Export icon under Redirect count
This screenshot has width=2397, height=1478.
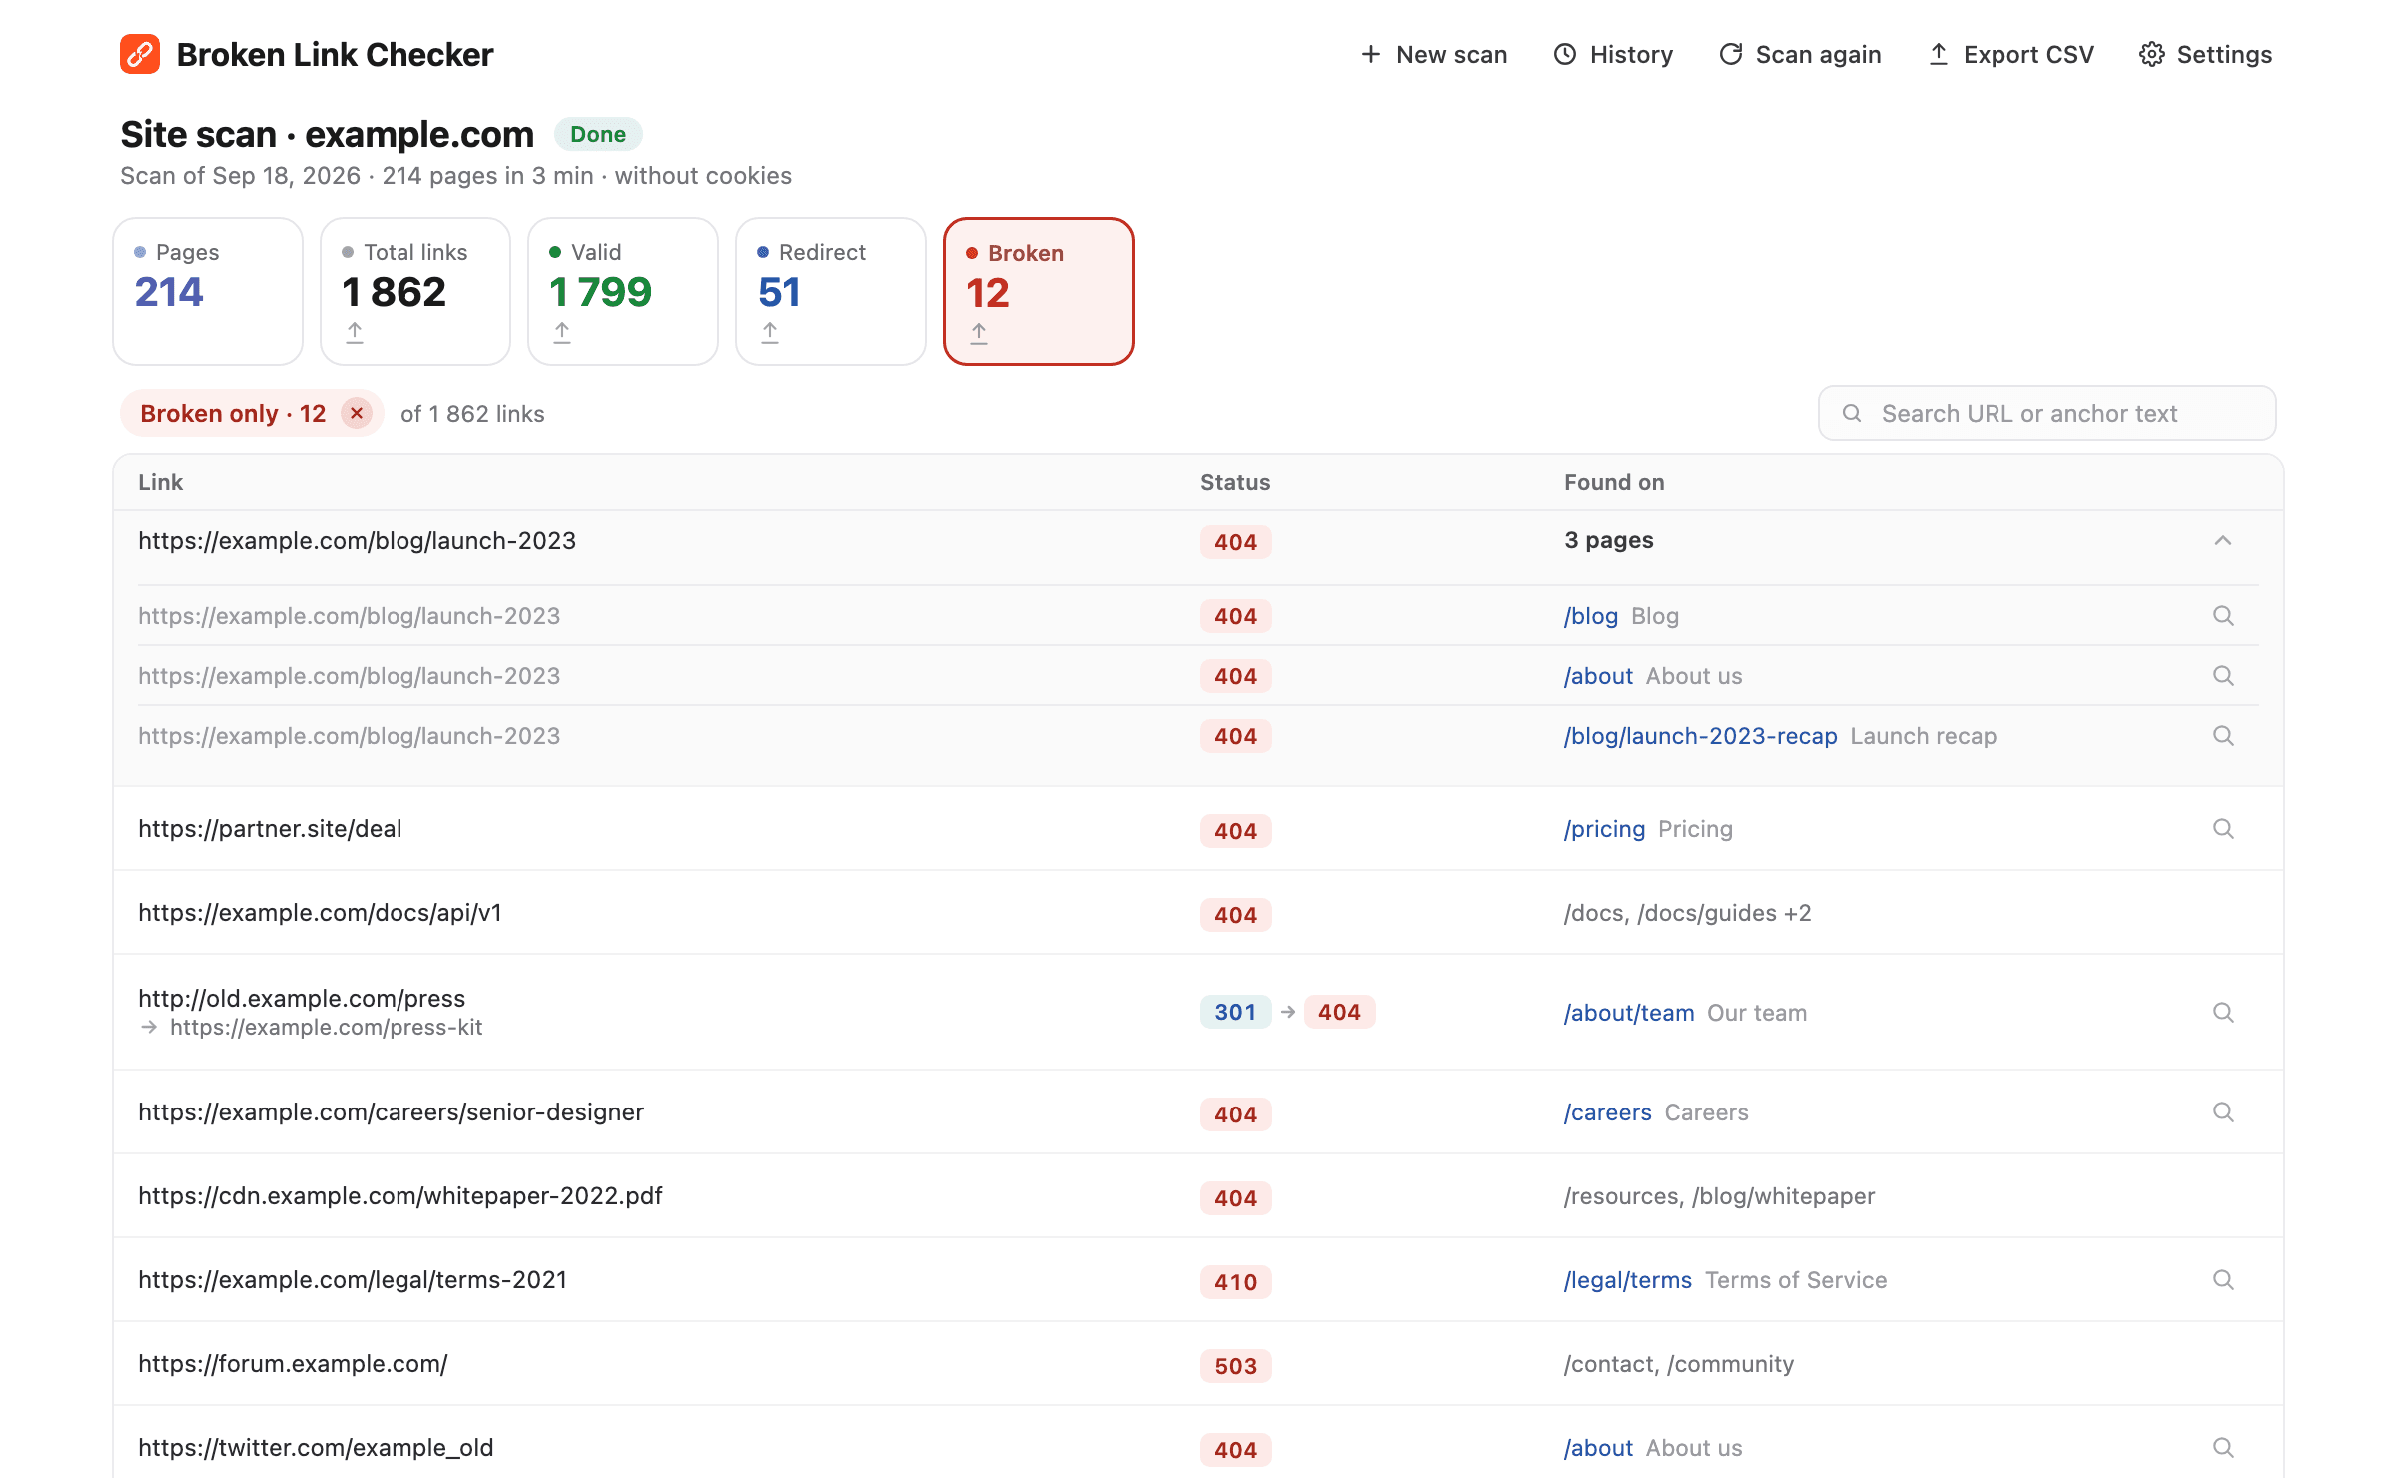point(770,332)
